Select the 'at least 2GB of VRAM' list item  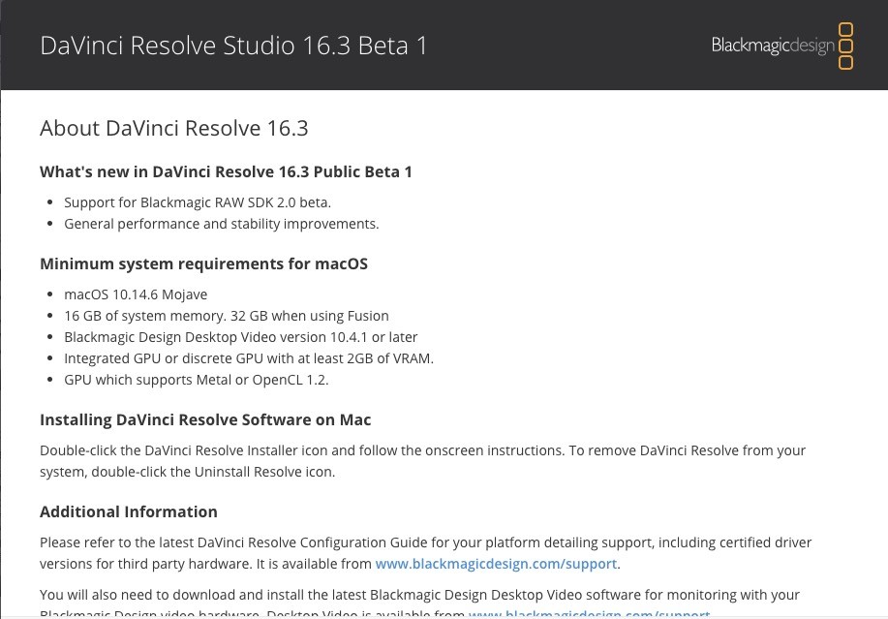coord(249,358)
